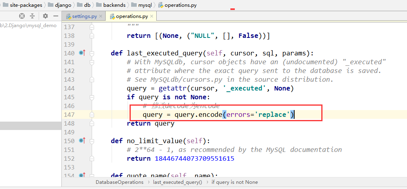The width and height of the screenshot is (407, 189).
Task: Close the settings.py tab
Action: [x=101, y=16]
